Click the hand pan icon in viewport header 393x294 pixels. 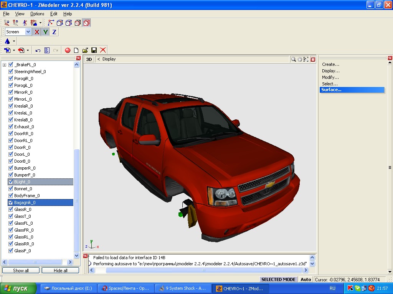(x=300, y=59)
